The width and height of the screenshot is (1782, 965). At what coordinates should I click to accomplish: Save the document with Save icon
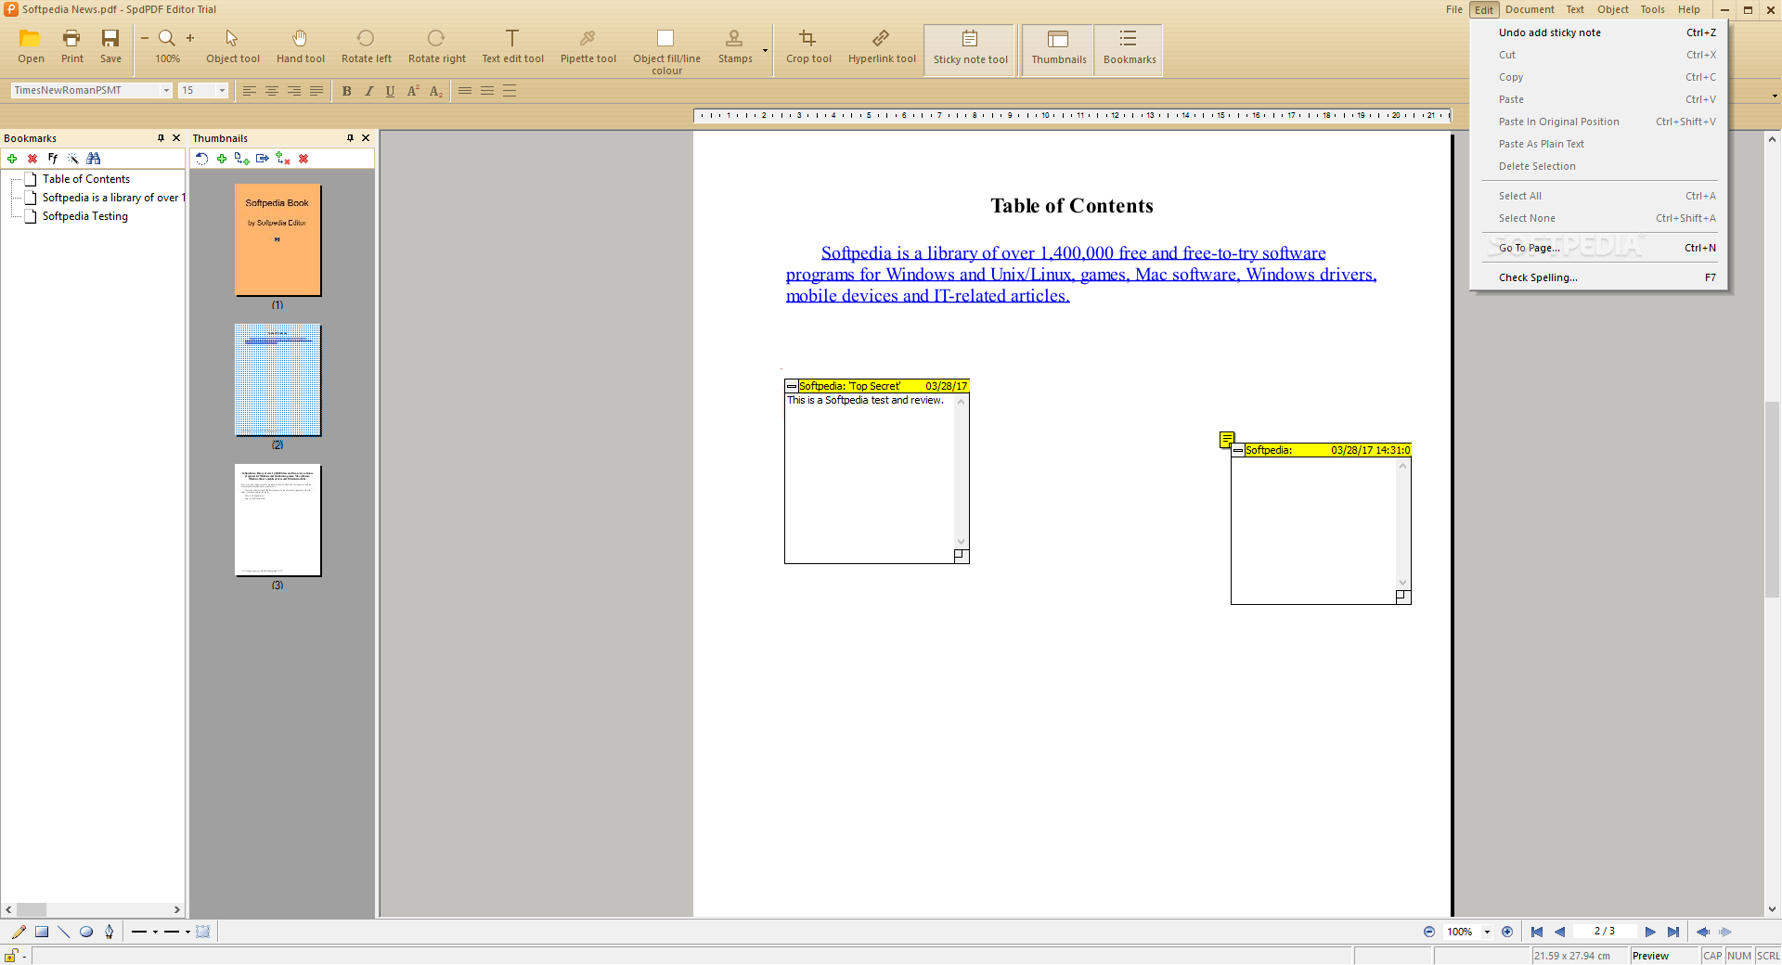[x=110, y=46]
